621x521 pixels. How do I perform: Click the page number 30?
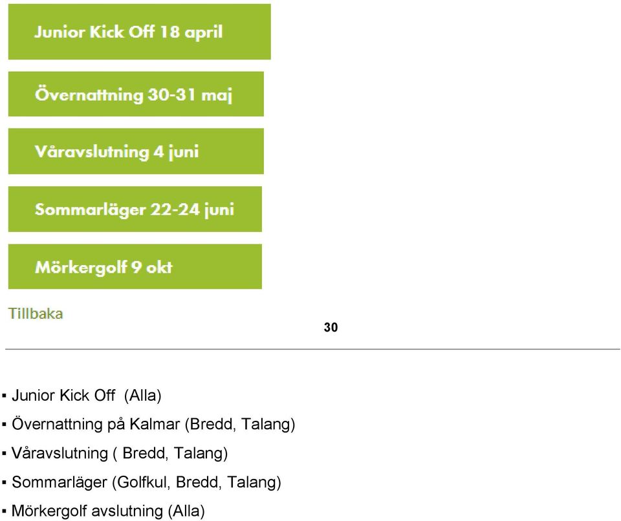331,328
